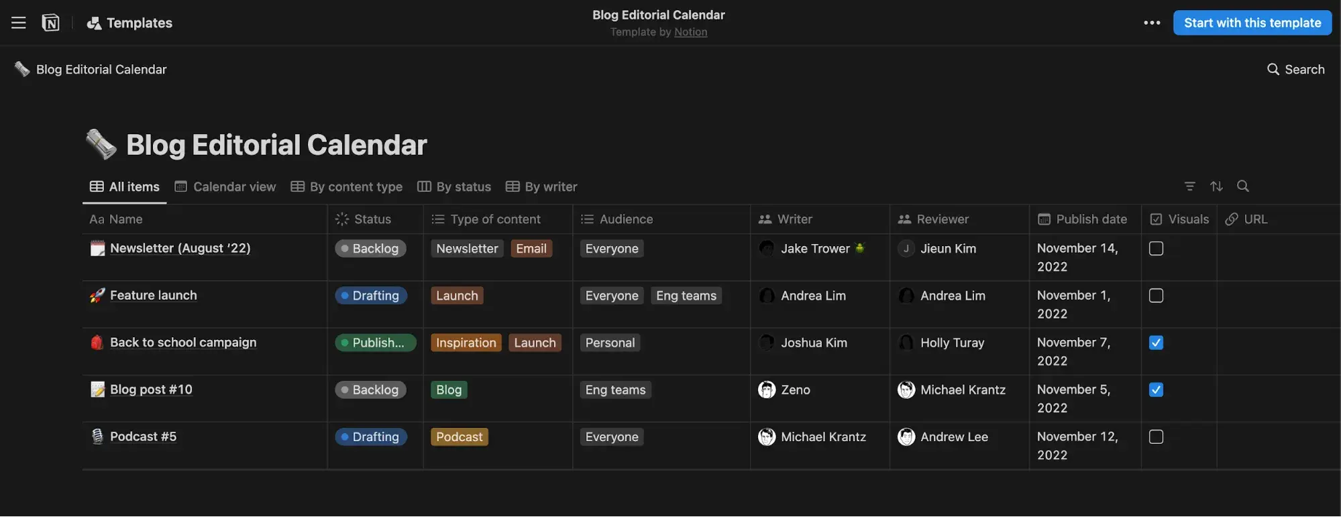Click microphone icon of Podcast #5 row

[97, 436]
